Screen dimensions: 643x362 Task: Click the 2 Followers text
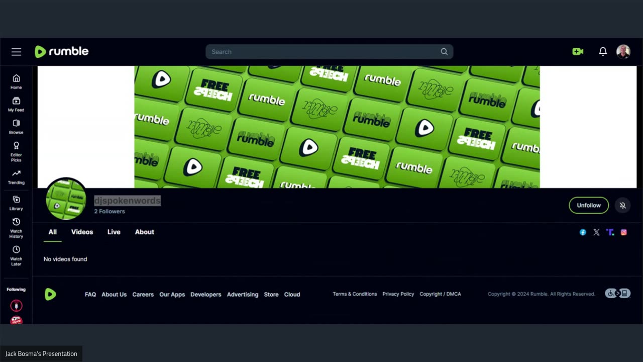[110, 211]
